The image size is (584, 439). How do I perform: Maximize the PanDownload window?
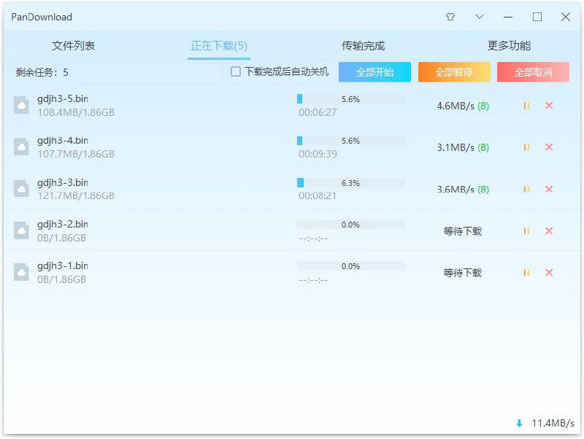[537, 17]
